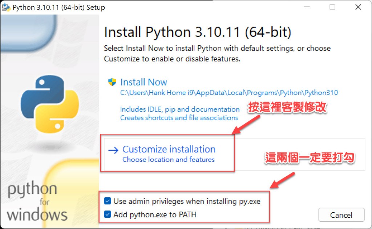Click the Python installer icon in title bar

tap(6, 8)
